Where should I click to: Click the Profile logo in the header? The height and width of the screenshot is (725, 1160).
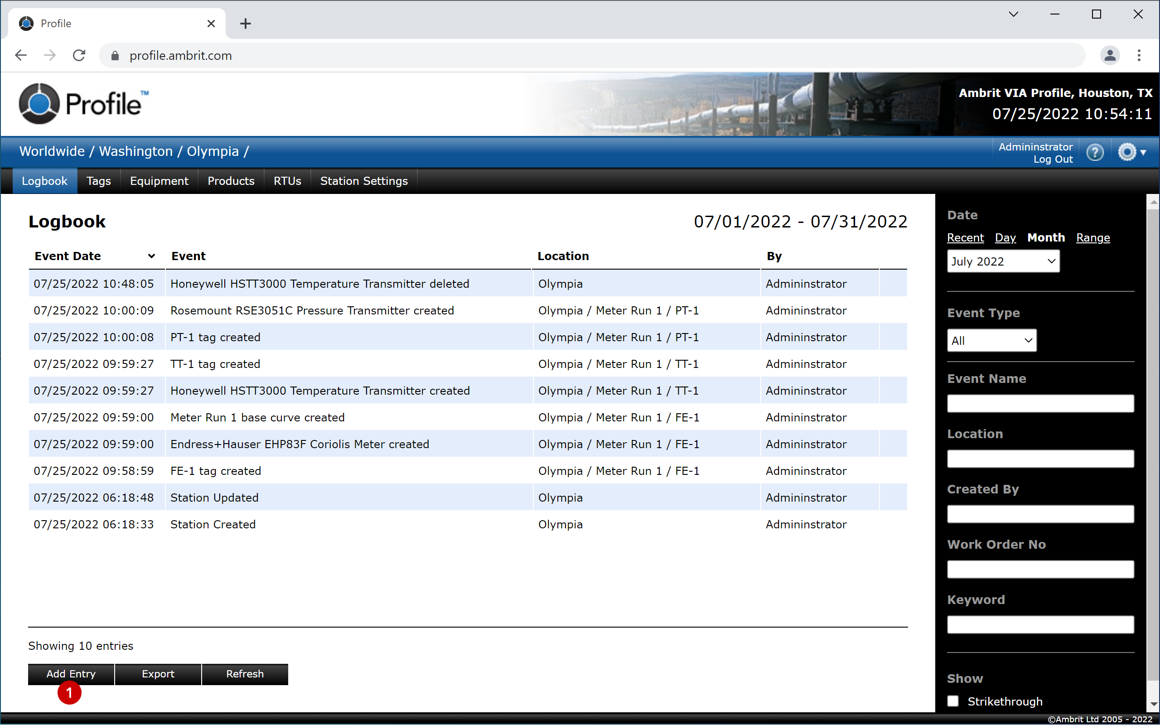83,103
